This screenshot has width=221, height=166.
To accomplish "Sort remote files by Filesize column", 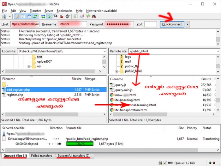I will (206, 79).
